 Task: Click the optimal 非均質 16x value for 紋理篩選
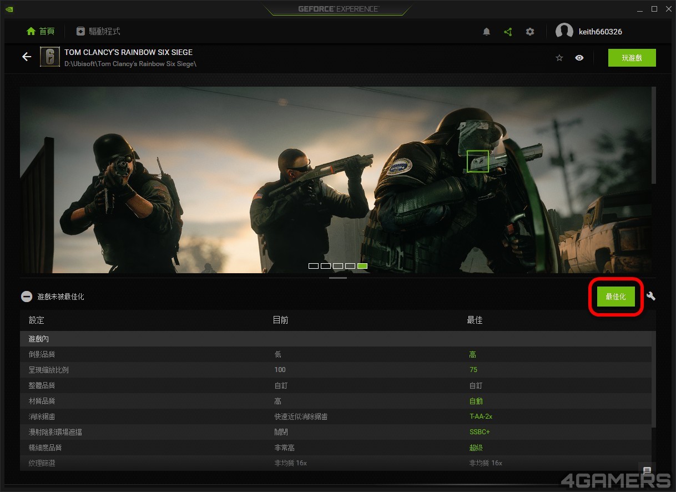coord(486,463)
